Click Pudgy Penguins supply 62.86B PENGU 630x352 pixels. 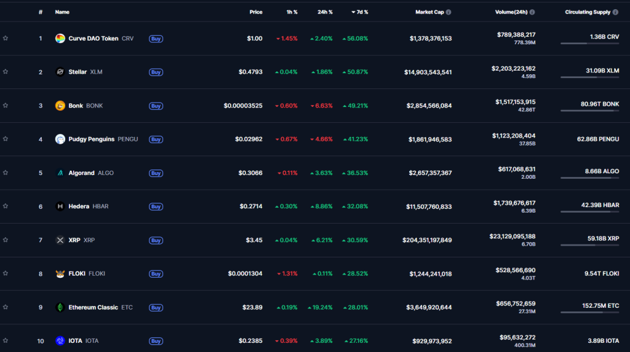598,139
